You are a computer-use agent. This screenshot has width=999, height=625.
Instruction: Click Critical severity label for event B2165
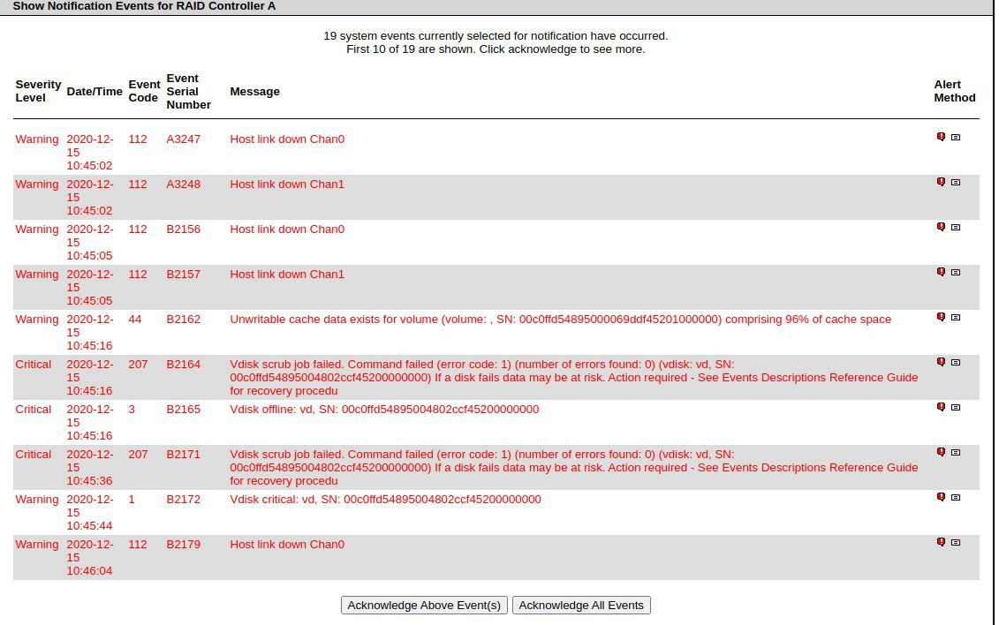pyautogui.click(x=34, y=410)
